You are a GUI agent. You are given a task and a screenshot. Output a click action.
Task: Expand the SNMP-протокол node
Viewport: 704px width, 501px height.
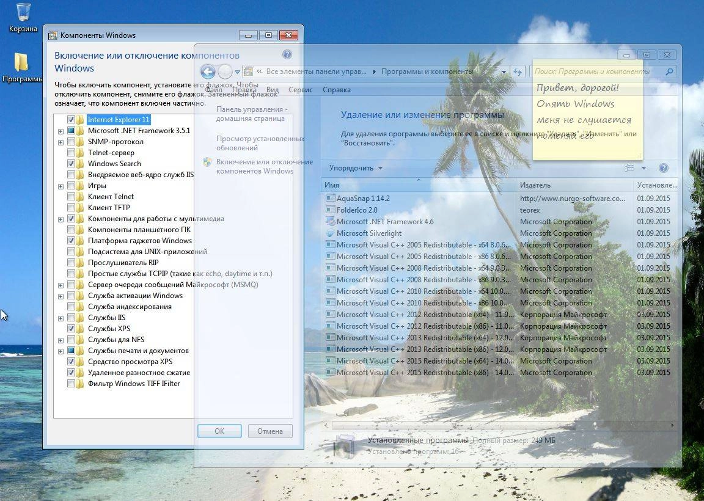[x=61, y=142]
